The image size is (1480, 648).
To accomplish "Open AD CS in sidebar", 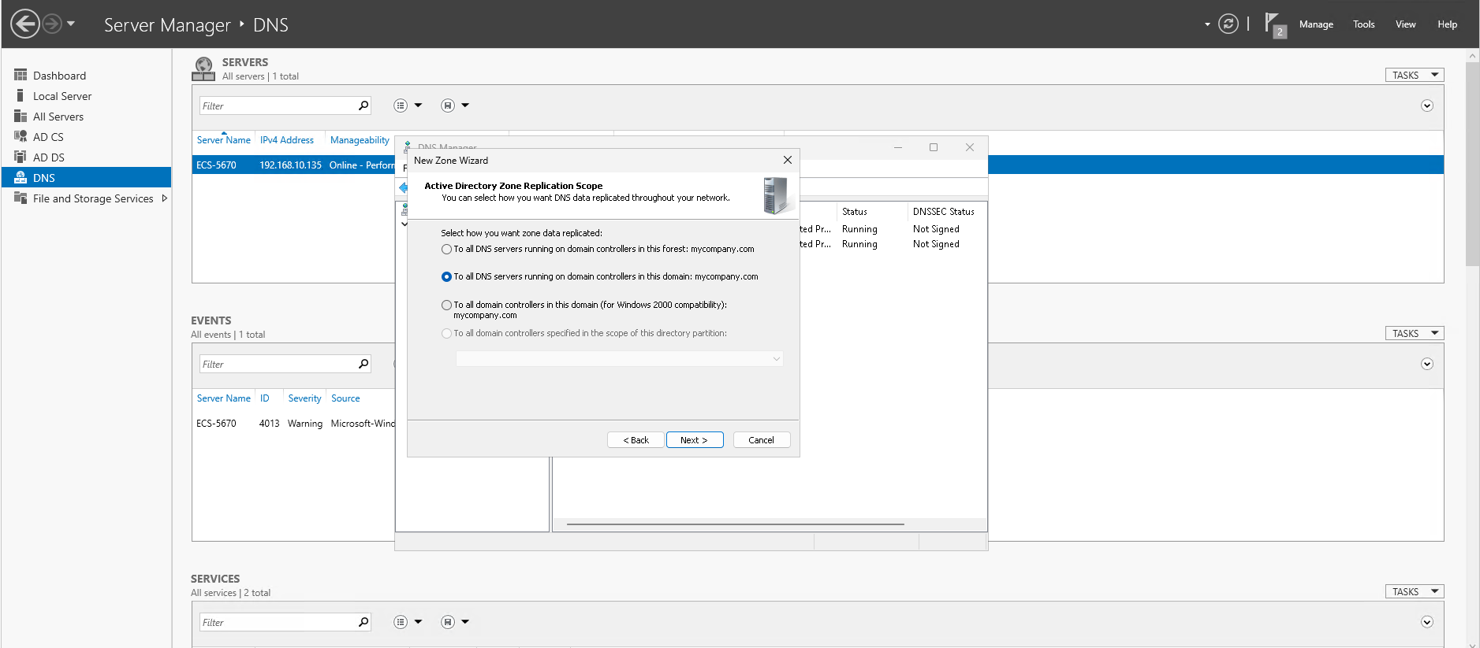I will (x=48, y=137).
